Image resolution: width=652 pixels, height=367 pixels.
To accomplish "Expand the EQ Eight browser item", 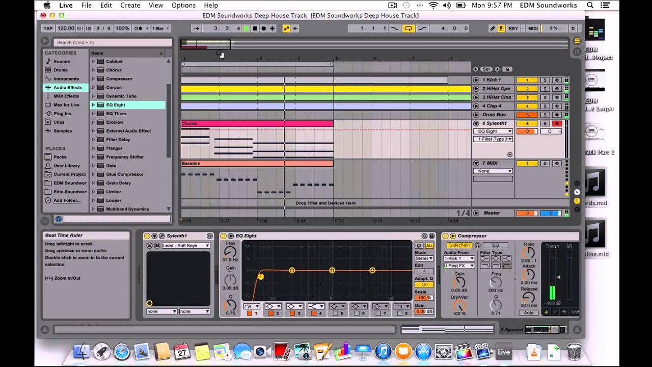I will click(93, 104).
